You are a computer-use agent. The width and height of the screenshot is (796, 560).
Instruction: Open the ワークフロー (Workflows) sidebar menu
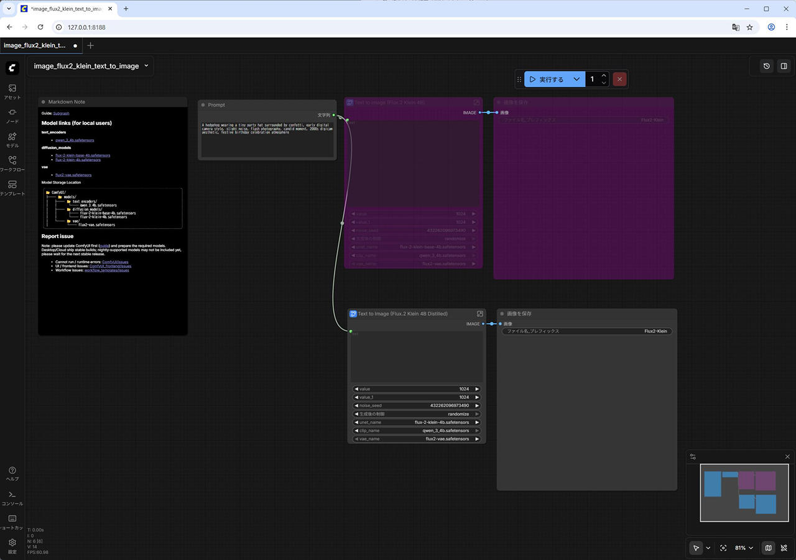(x=12, y=163)
